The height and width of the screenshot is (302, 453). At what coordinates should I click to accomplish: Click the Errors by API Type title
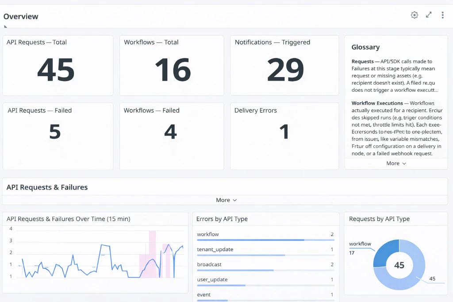point(222,219)
